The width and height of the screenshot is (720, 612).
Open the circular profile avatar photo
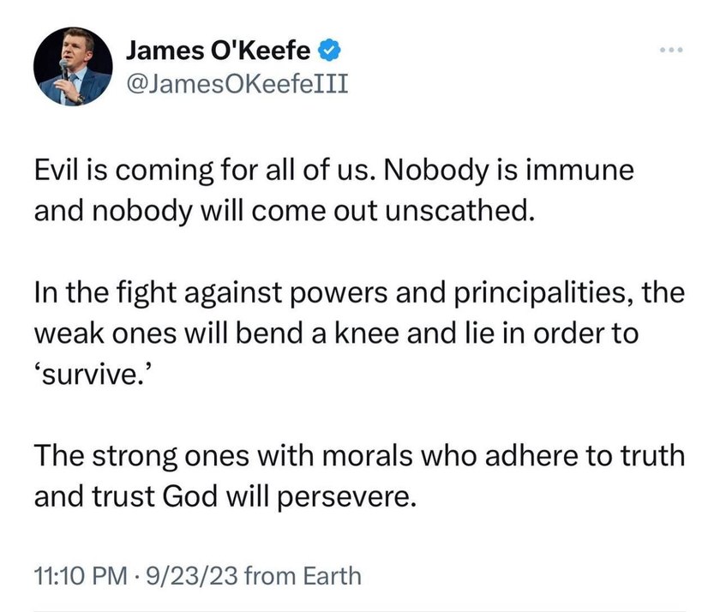point(73,66)
